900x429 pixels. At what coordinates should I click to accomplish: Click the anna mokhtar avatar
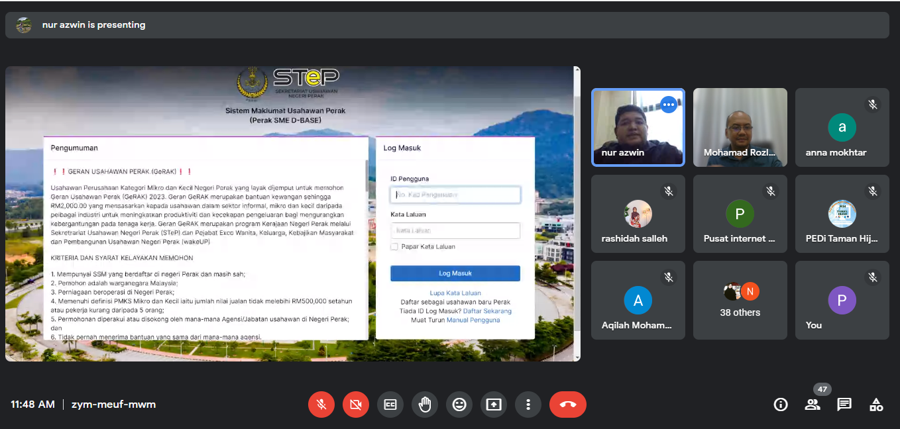pyautogui.click(x=842, y=128)
